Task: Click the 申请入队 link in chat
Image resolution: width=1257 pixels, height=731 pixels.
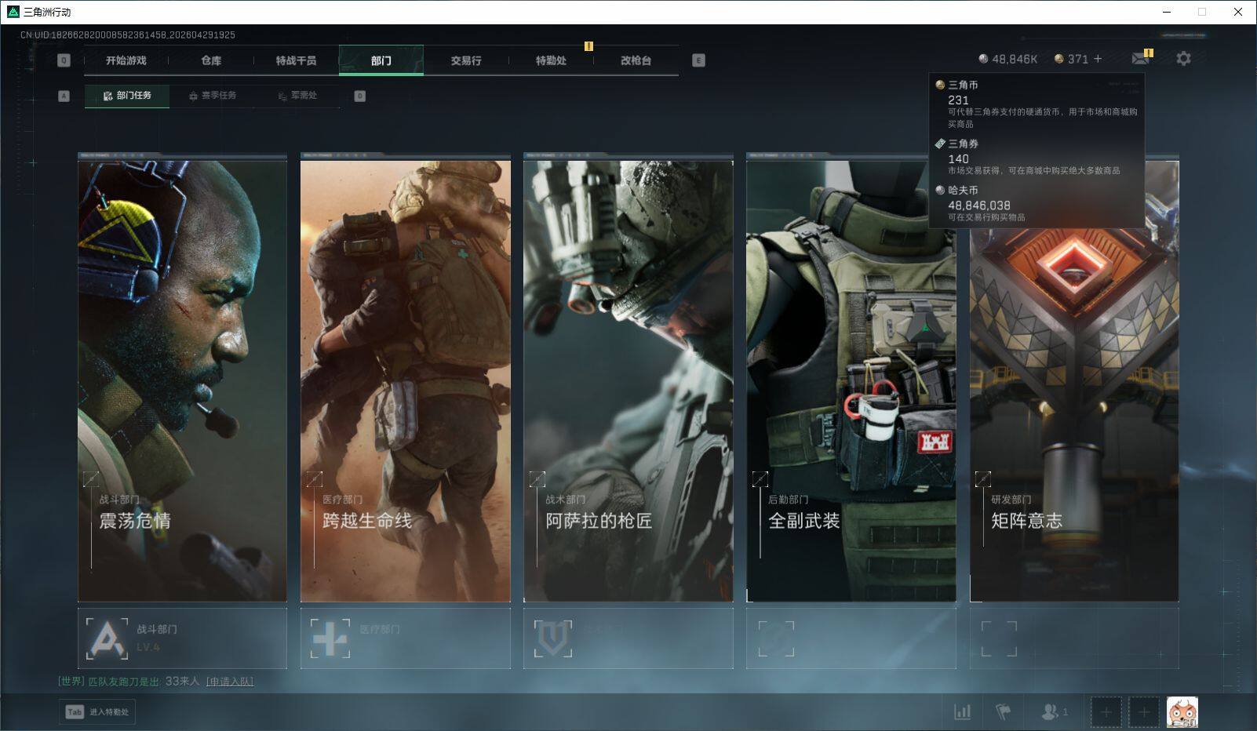Action: pyautogui.click(x=230, y=682)
